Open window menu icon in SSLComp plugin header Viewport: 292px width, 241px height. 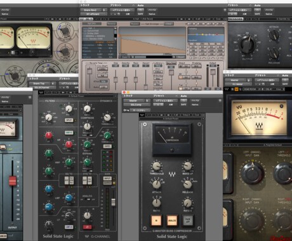(220, 100)
